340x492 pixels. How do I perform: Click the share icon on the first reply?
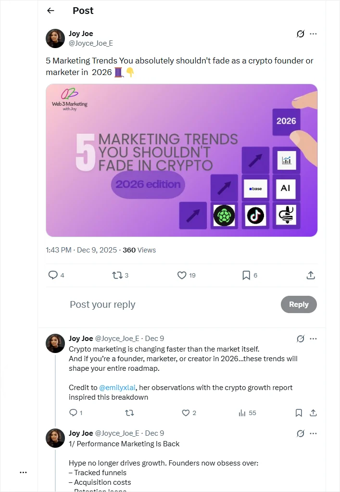tap(313, 413)
